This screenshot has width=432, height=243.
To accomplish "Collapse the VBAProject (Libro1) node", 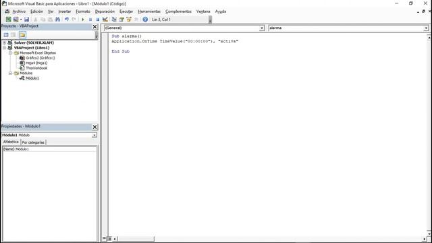I will [5, 48].
